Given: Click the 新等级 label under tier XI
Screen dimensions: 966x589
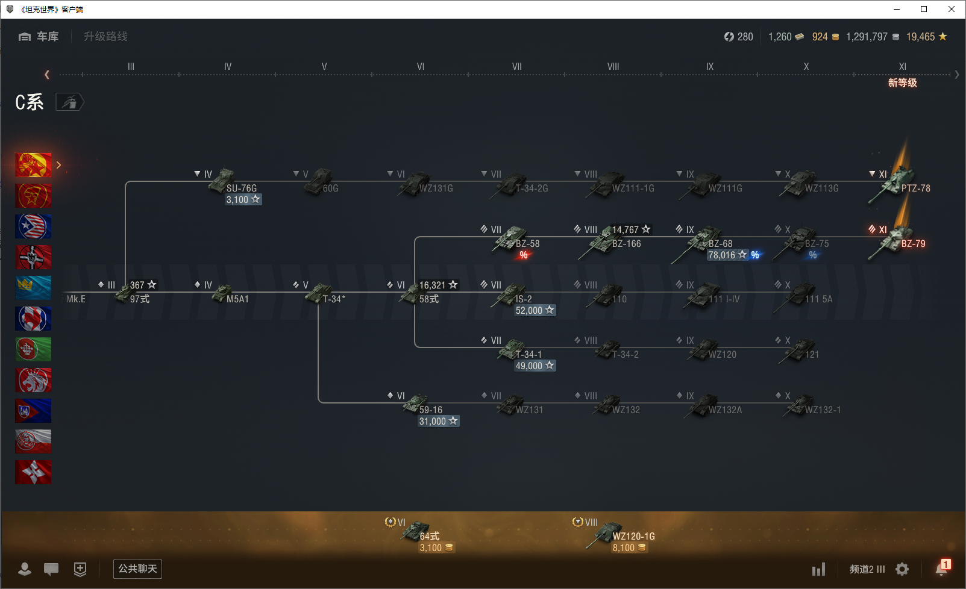Looking at the screenshot, I should 902,83.
